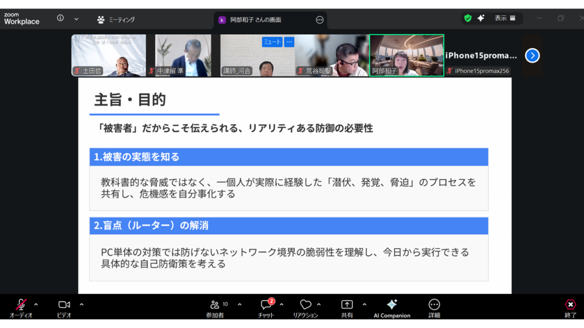Click the リアクション heart icon
The image size is (584, 328).
[x=306, y=305]
